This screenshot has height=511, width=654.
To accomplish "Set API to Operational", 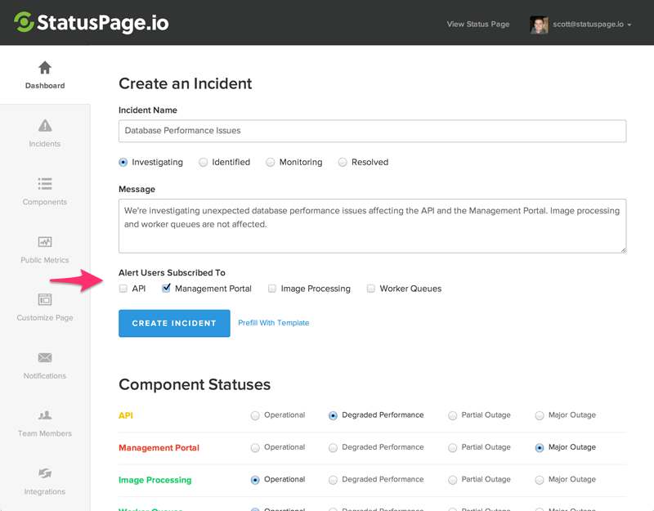I will [255, 415].
